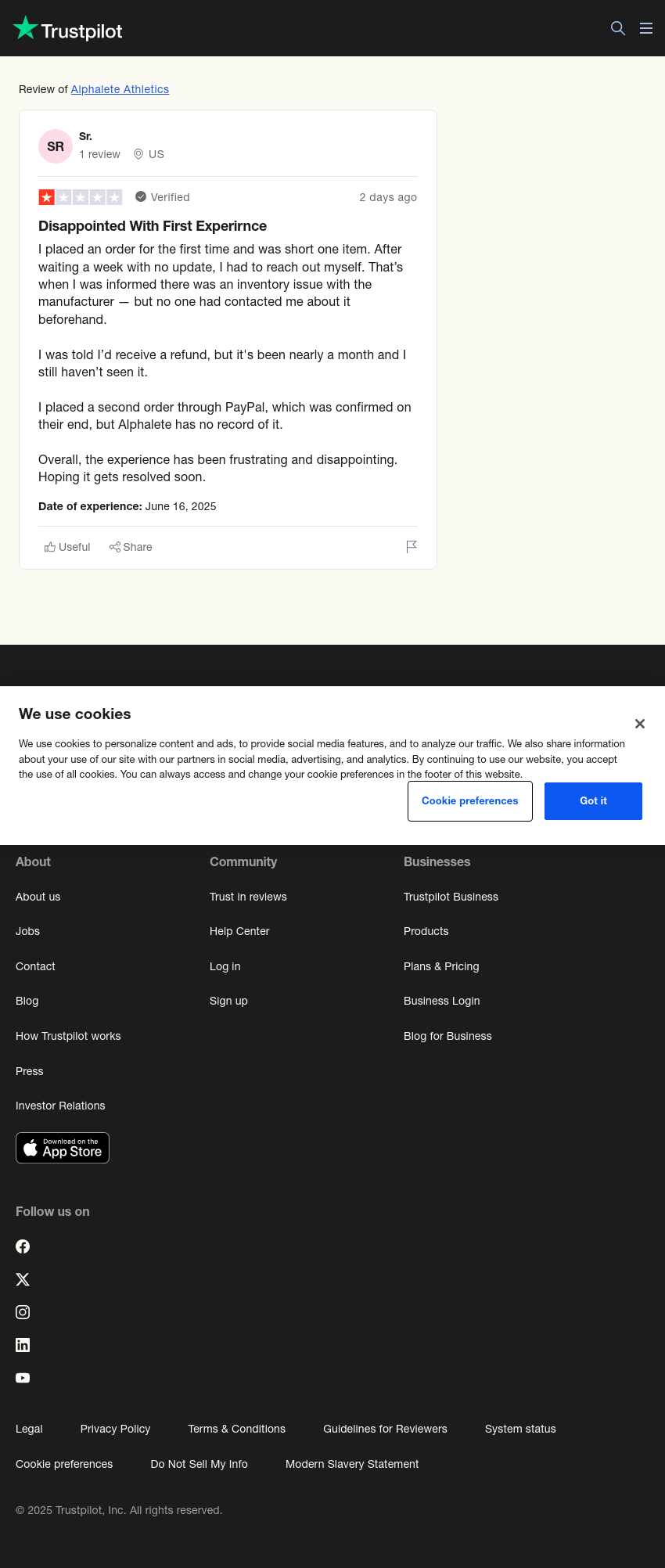Open Press footer link
Image resolution: width=665 pixels, height=1568 pixels.
click(29, 1071)
